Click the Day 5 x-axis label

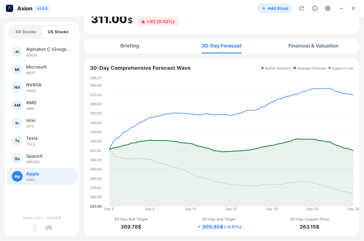(x=150, y=209)
